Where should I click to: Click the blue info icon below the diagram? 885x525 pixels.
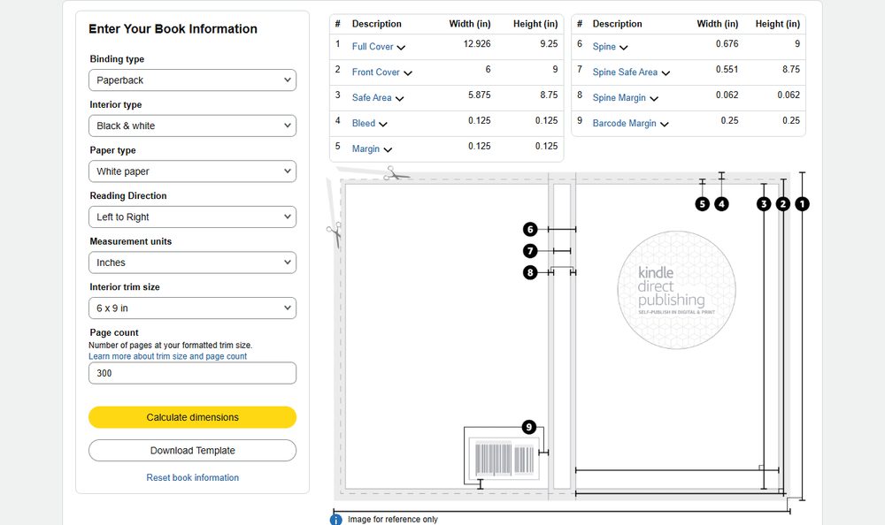coord(335,520)
